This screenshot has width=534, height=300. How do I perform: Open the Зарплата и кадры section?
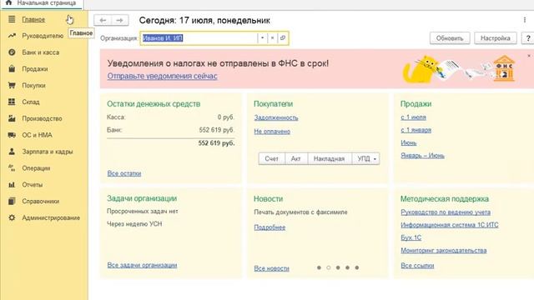pos(48,152)
